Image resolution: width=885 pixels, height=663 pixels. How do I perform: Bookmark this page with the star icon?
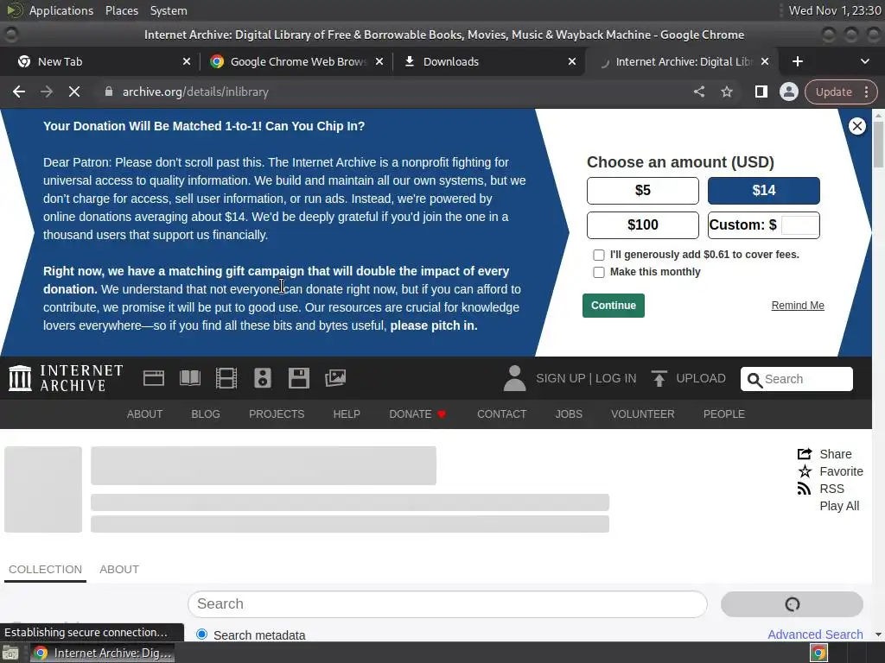[x=726, y=92]
